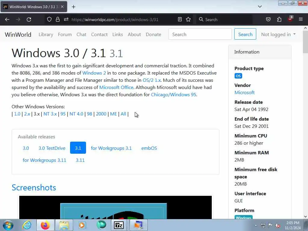
Task: Click the muted volume tray icon
Action: [x=278, y=226]
